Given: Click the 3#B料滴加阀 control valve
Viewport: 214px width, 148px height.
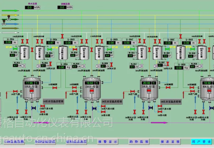Looking at the screenshot, I should point(156,66).
